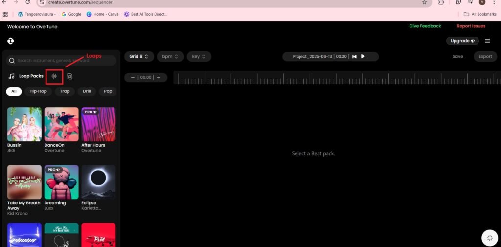The image size is (501, 247).
Task: Select the Trap genre filter
Action: tap(65, 91)
